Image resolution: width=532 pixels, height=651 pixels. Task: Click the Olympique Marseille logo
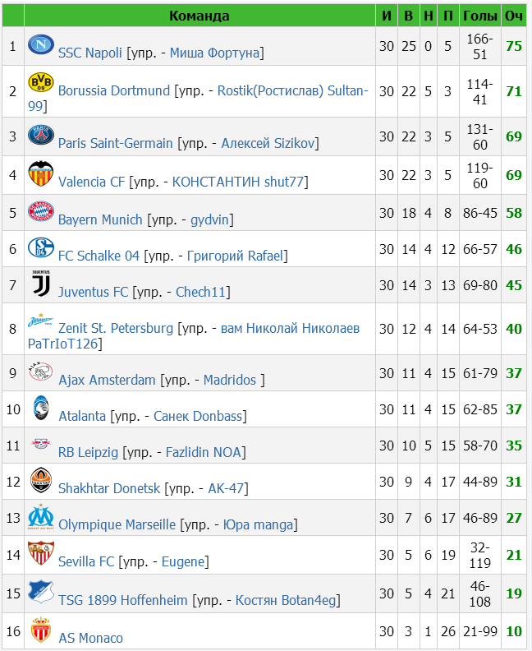click(x=40, y=516)
